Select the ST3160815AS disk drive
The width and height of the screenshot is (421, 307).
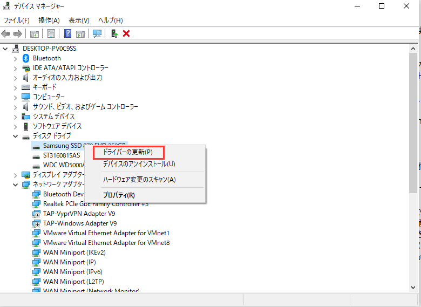click(x=62, y=155)
